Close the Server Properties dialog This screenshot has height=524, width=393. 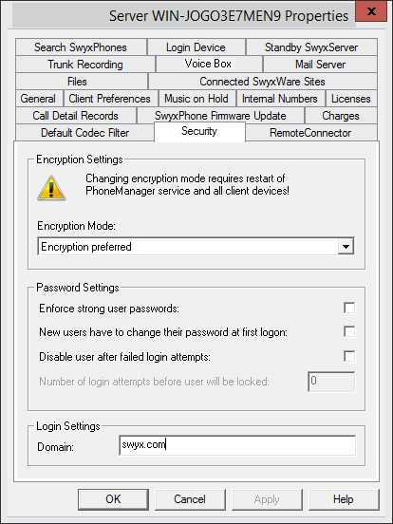pos(371,11)
